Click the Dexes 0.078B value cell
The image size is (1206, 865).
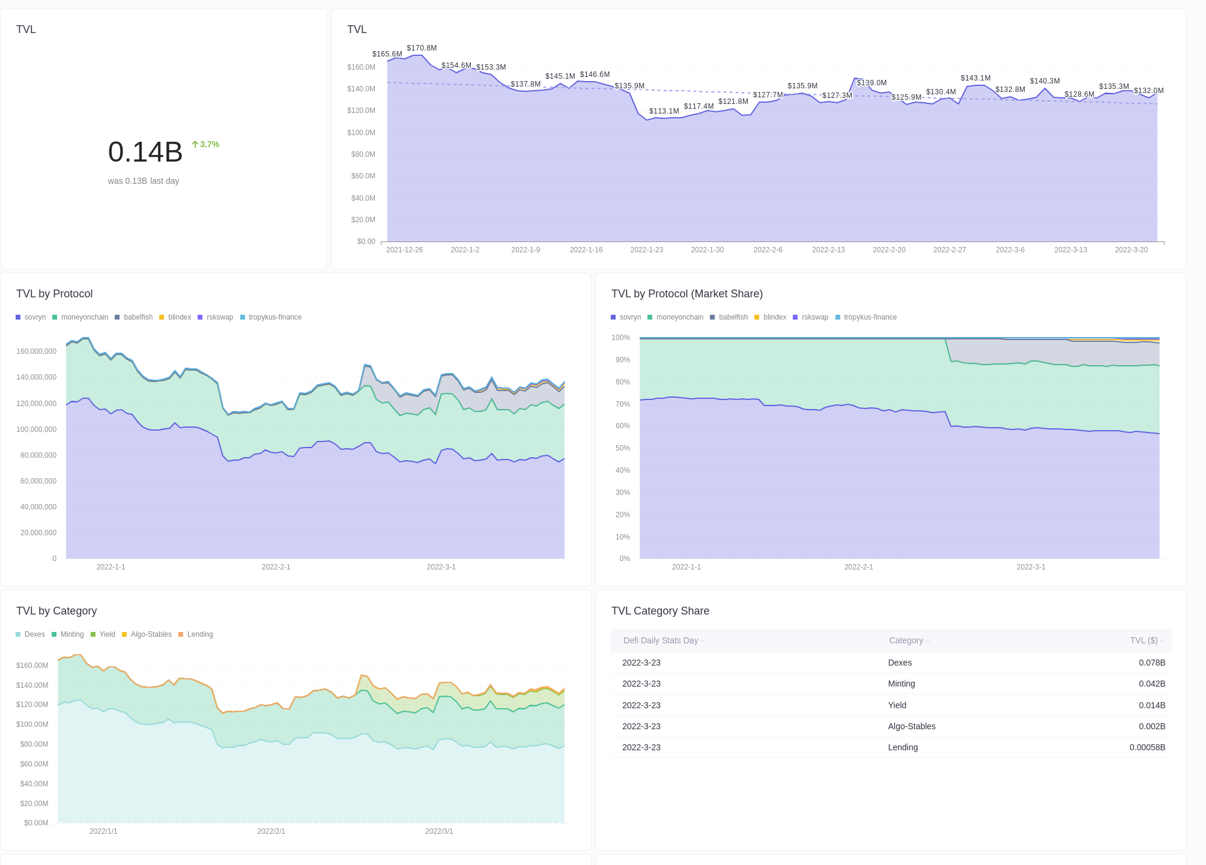click(1152, 663)
